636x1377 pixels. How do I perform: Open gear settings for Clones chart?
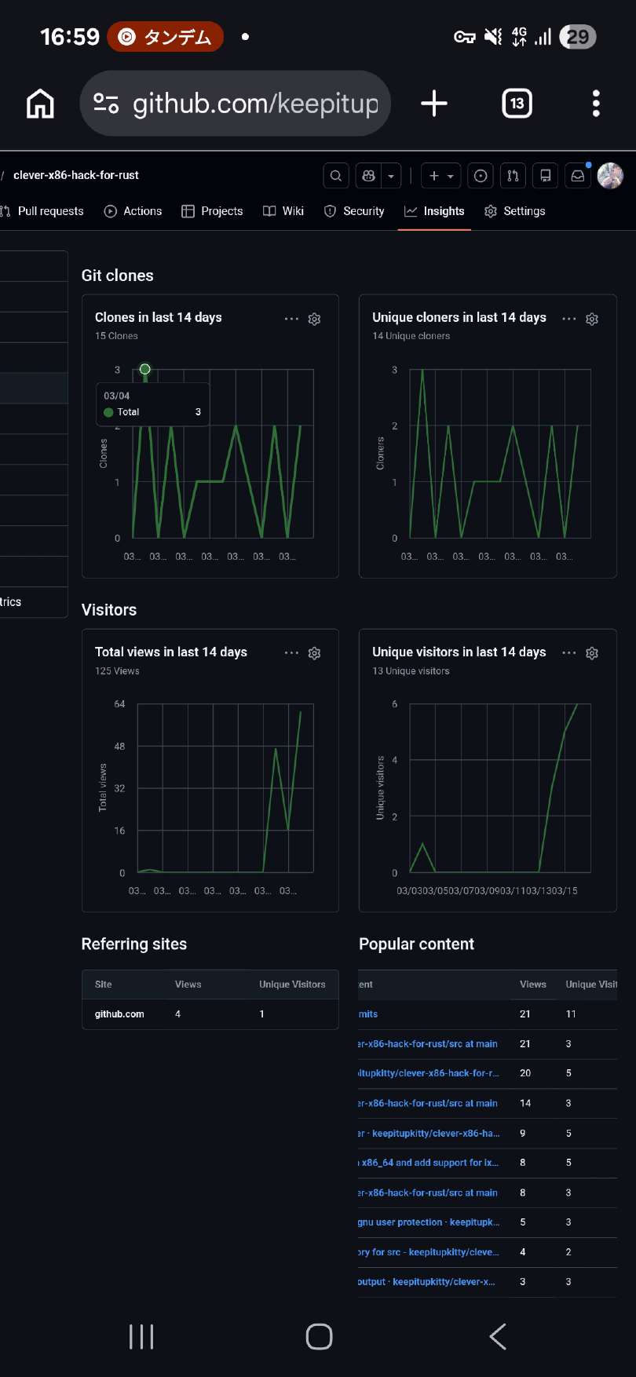[x=315, y=319]
